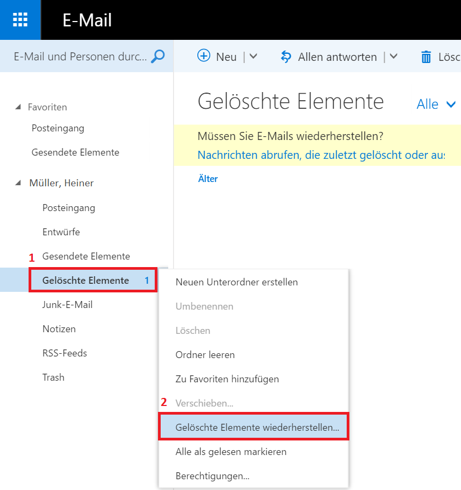This screenshot has width=461, height=490.
Task: Open the Entwürfe folder
Action: pos(61,232)
